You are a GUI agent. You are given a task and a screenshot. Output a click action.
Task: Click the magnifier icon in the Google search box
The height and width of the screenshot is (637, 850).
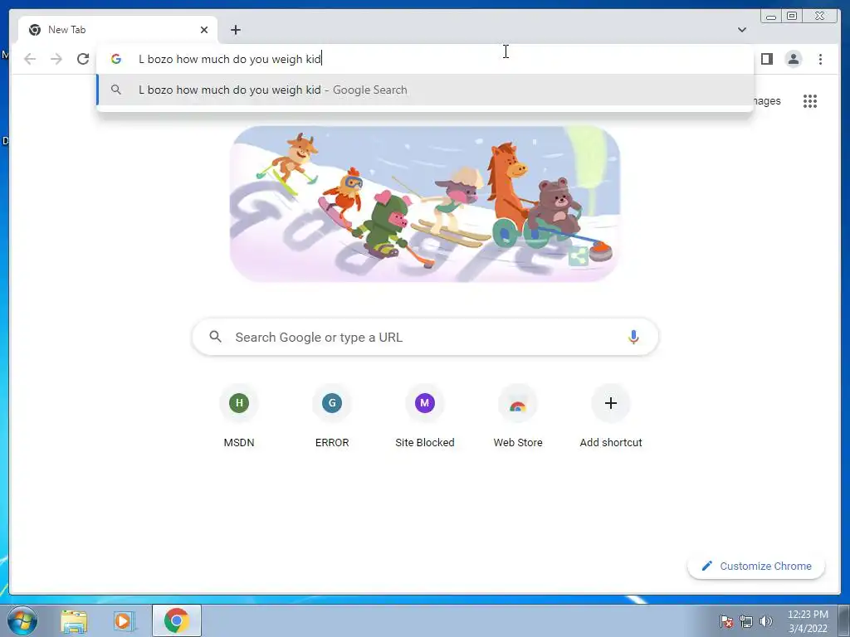point(215,337)
